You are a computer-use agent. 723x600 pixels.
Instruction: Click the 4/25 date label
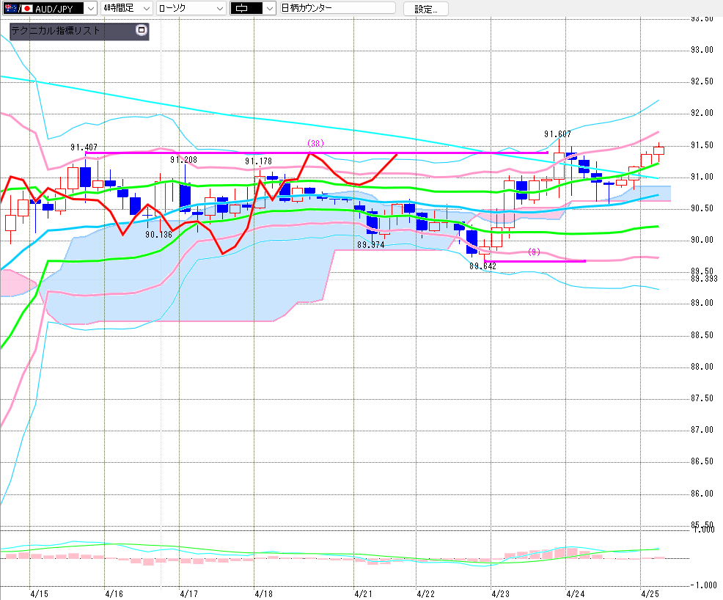[x=650, y=593]
